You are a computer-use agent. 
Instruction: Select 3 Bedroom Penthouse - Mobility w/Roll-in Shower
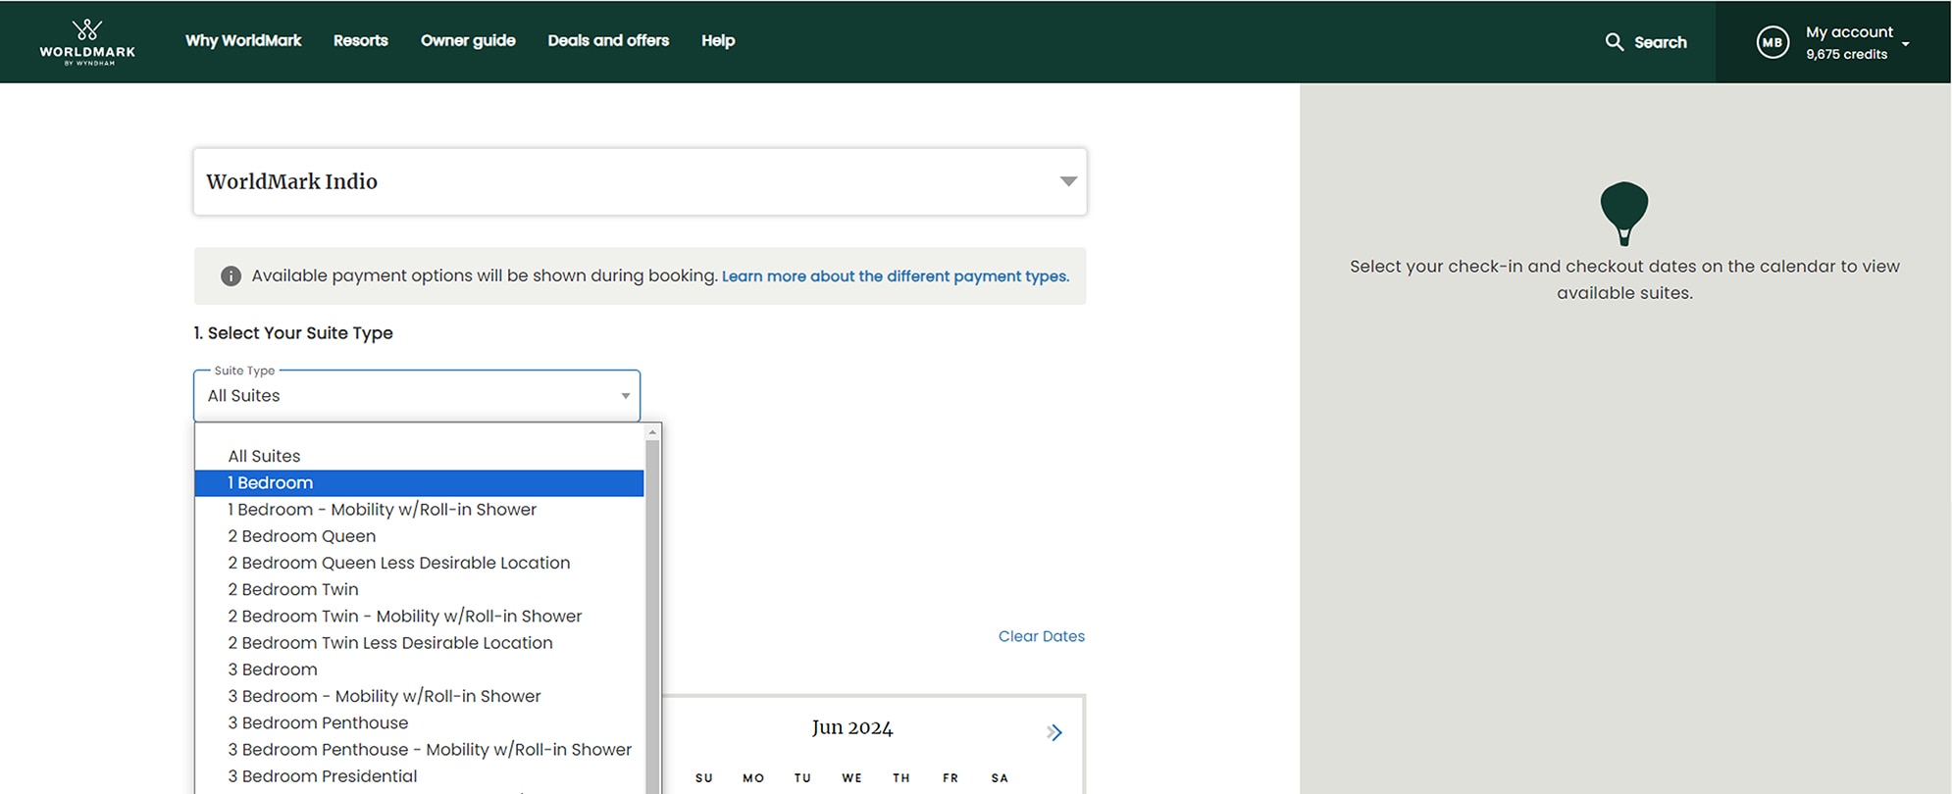(x=419, y=749)
